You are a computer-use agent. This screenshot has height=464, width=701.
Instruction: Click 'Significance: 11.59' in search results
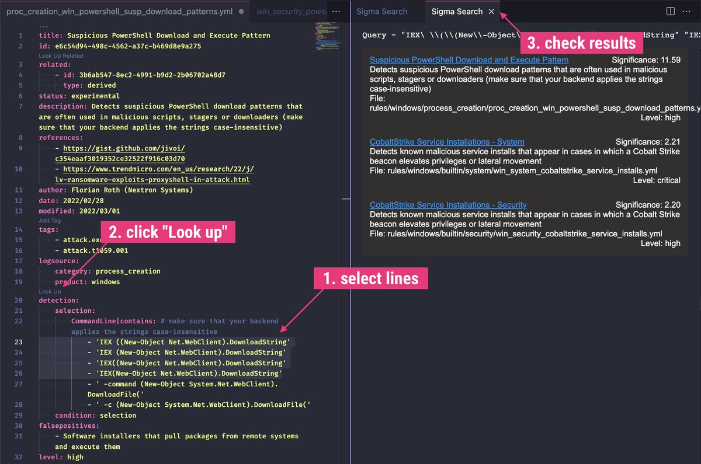(x=646, y=60)
